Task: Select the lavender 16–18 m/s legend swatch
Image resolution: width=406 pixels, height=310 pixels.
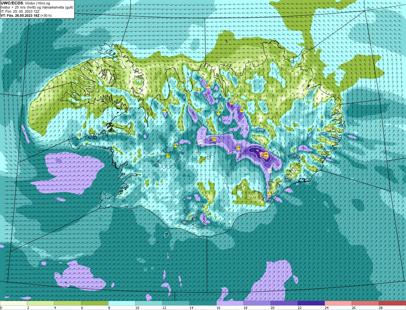Action: 230,303
